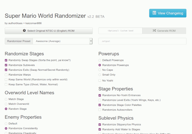Choose the No Cape powerup option
192x134 pixels.
coord(100,70)
